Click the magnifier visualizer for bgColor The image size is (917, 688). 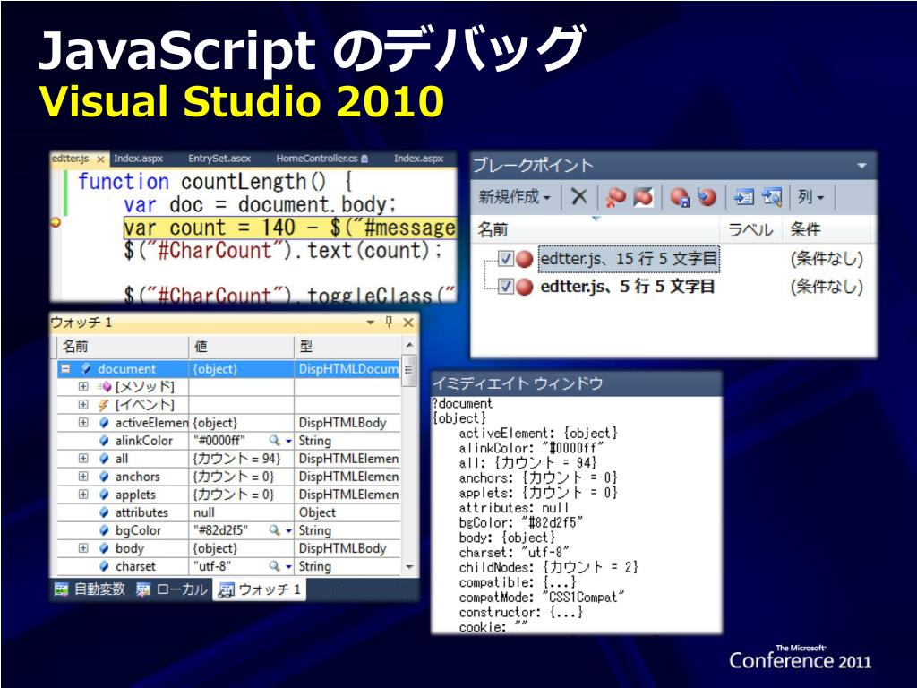coord(274,530)
